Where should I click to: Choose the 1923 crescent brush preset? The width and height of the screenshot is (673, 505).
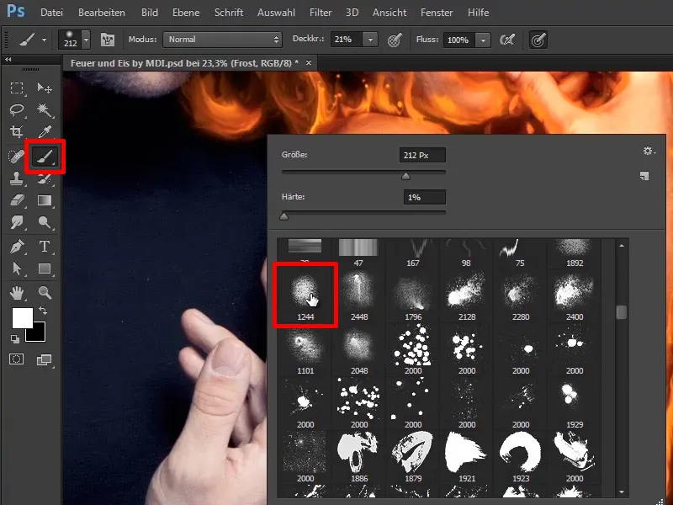coord(520,457)
